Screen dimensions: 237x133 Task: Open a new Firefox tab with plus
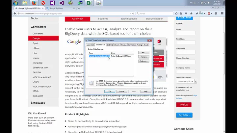point(79,8)
